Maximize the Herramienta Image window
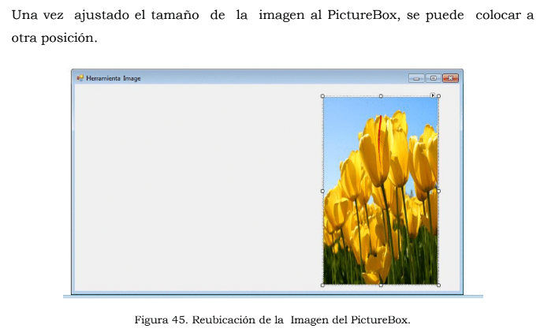Image resolution: width=555 pixels, height=336 pixels. click(434, 78)
